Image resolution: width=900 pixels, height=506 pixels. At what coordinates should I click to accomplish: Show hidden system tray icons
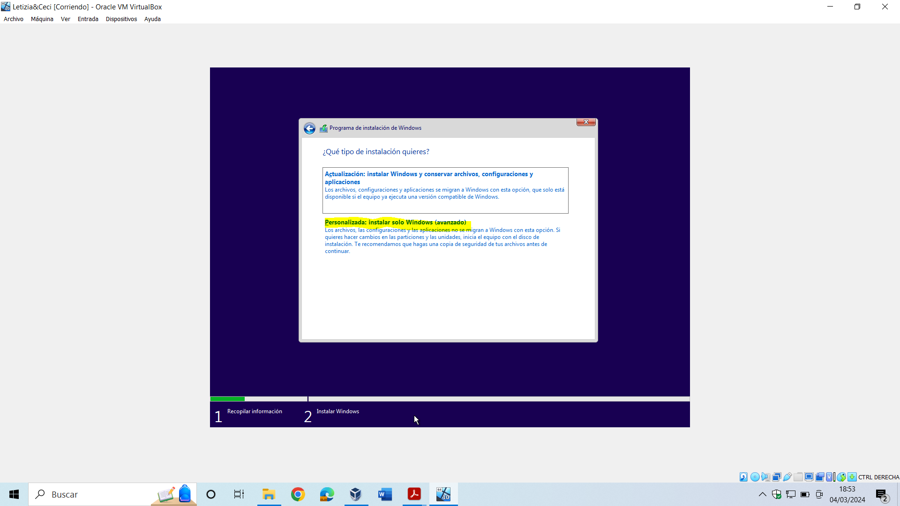pos(763,494)
